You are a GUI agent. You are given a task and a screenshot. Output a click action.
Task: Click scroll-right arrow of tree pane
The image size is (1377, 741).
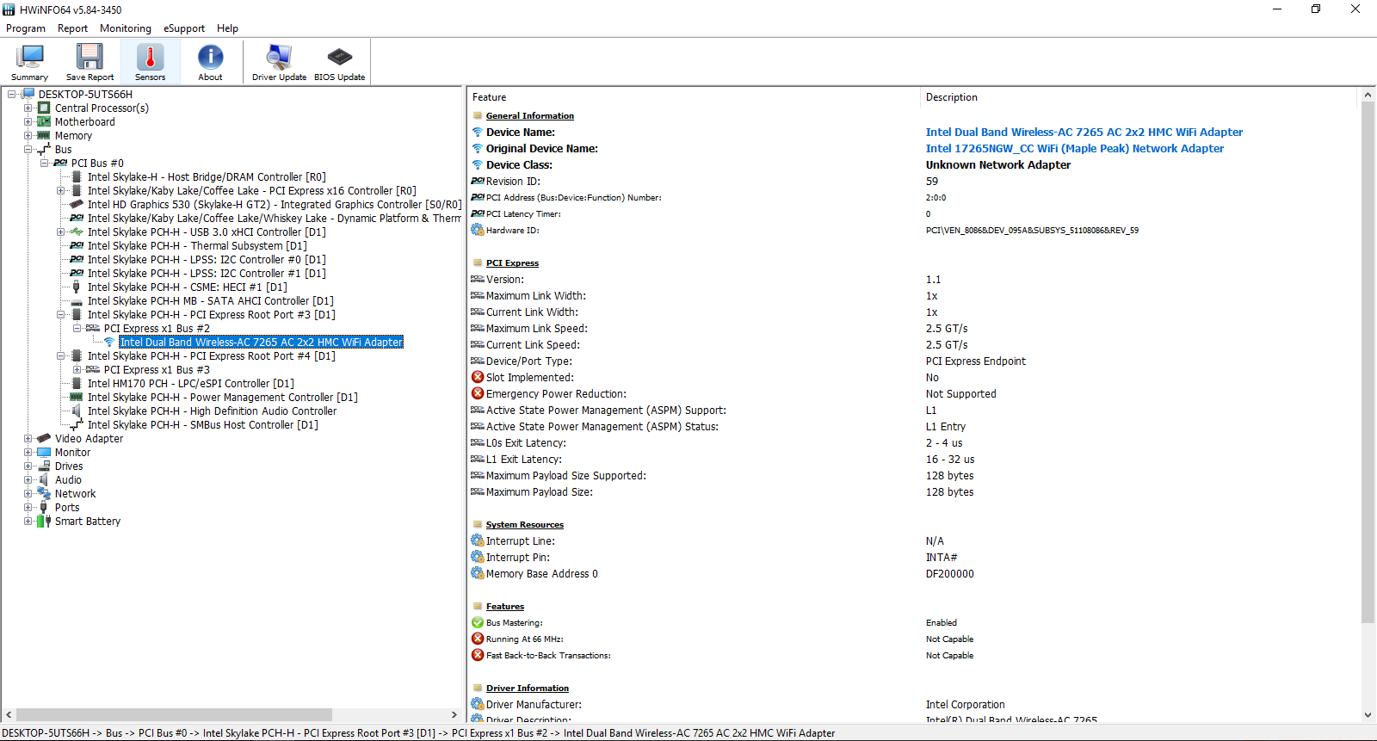tap(454, 714)
